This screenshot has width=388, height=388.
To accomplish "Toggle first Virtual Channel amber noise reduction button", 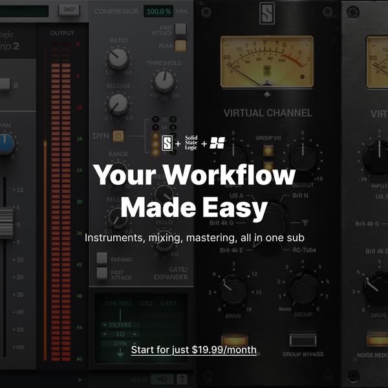I will tap(234, 339).
